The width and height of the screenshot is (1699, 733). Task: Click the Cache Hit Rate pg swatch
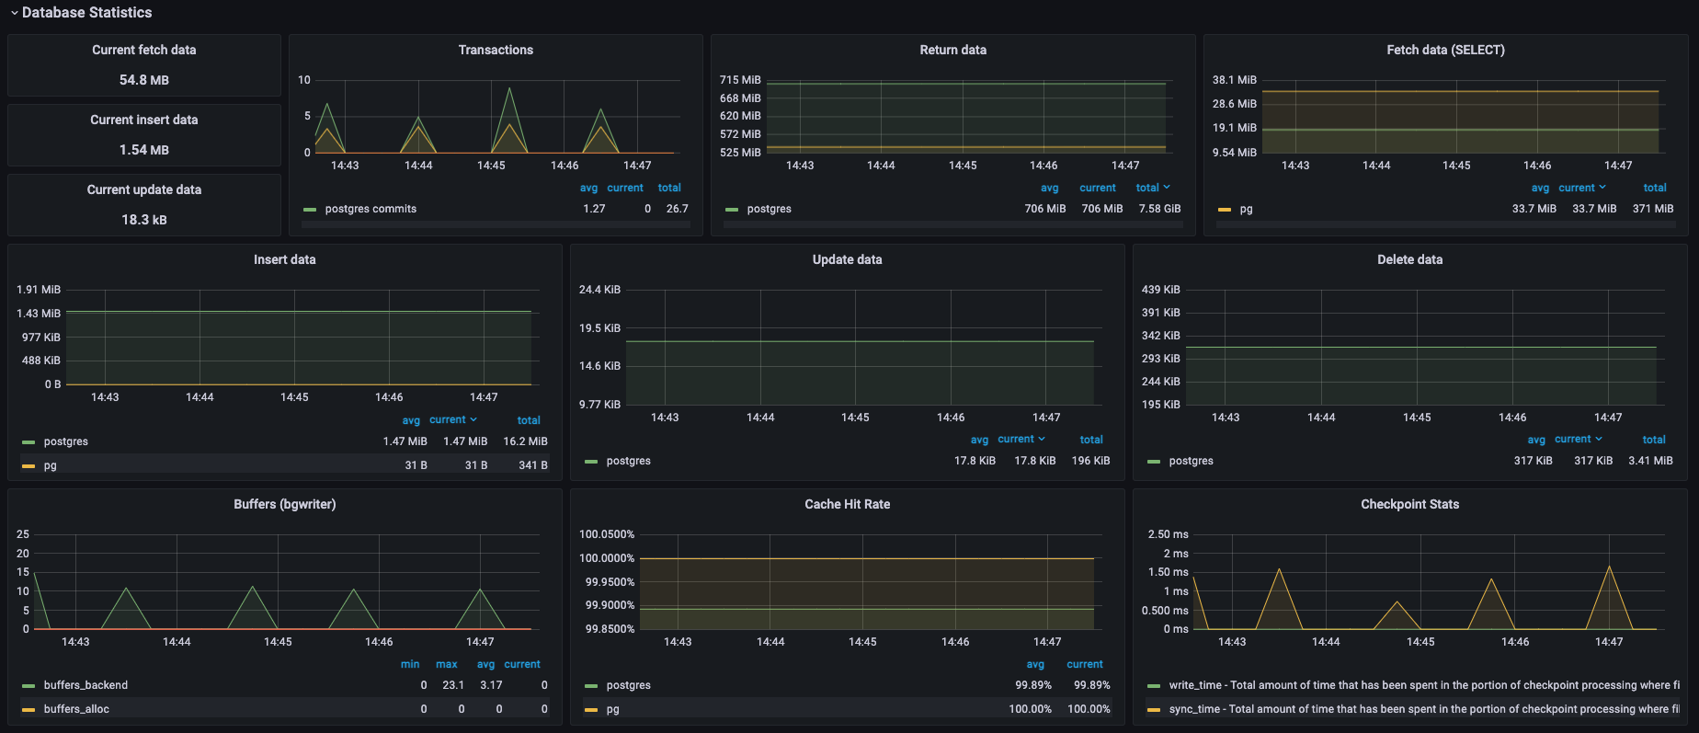pos(591,710)
